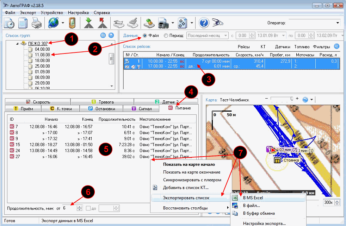This screenshot has height=226, width=346.
Task: Click the green down arrow road icon
Action: point(88,23)
